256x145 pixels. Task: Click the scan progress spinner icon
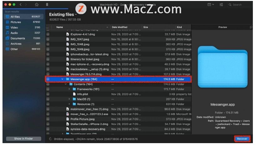pos(50,139)
